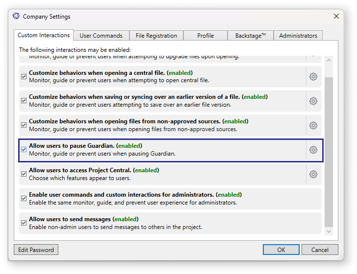The height and width of the screenshot is (274, 357).
Task: Select 'Customize behaviors when opening a central file' text
Action: [x=97, y=73]
